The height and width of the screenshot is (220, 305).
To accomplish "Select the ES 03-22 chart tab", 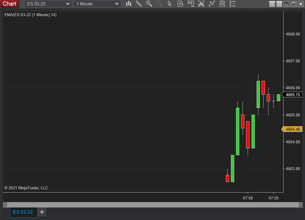I will 23,212.
